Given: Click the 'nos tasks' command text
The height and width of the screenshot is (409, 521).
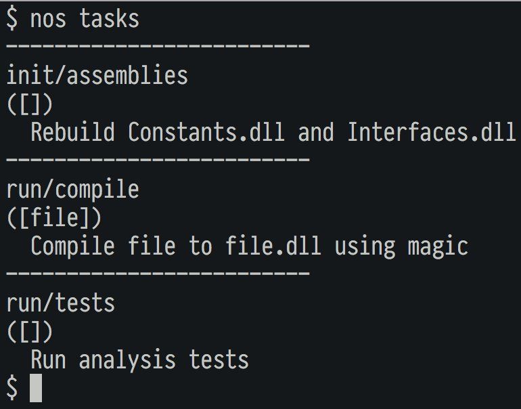Looking at the screenshot, I should click(85, 18).
